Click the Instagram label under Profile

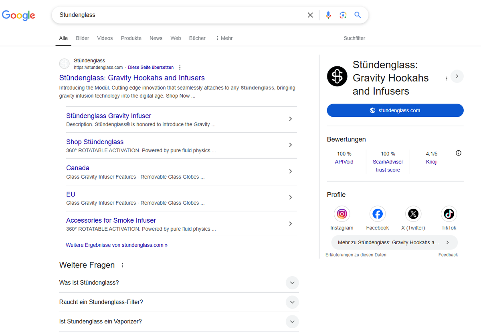coord(342,228)
